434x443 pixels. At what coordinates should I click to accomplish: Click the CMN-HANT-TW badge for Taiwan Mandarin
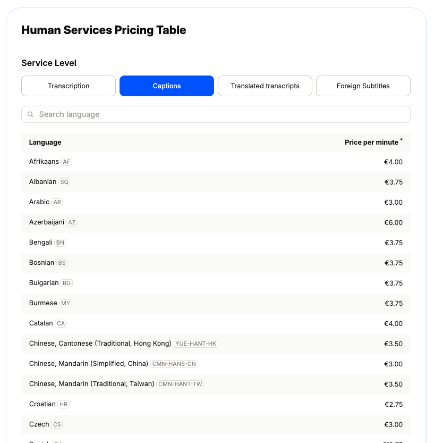pyautogui.click(x=180, y=383)
